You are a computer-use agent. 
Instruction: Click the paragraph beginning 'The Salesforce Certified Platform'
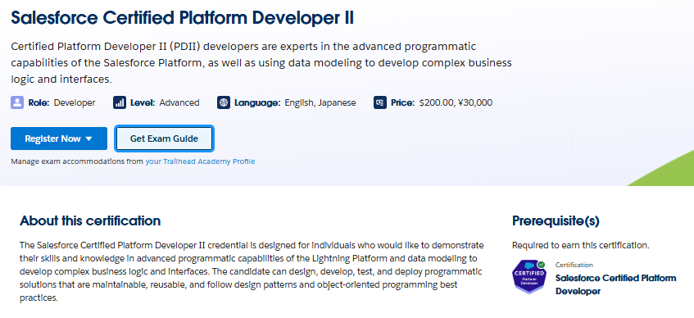click(x=252, y=271)
